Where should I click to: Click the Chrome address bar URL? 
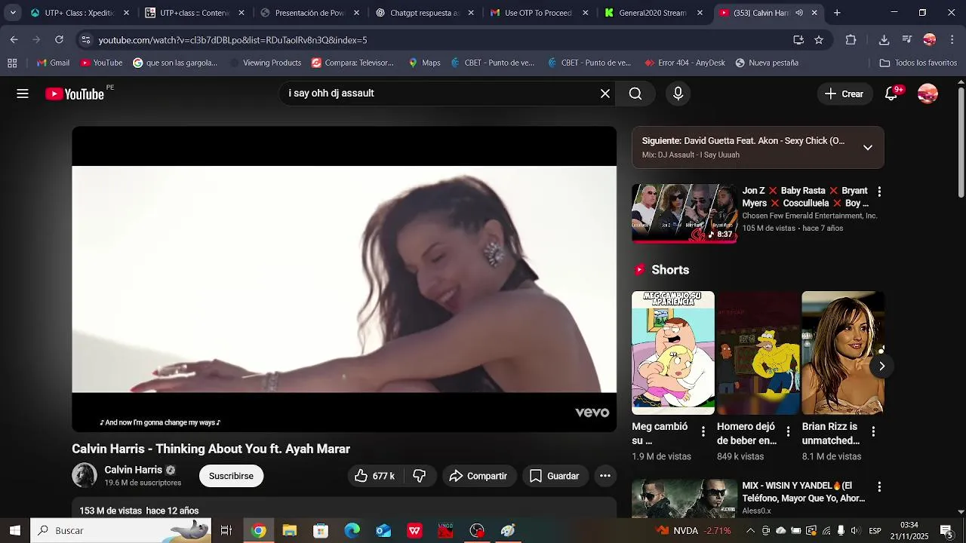point(232,40)
